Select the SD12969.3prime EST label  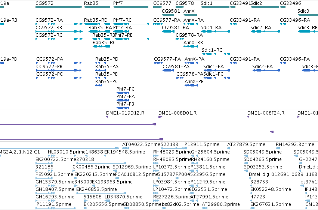click(132, 167)
